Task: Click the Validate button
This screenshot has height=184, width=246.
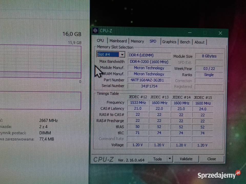Action: click(x=186, y=159)
